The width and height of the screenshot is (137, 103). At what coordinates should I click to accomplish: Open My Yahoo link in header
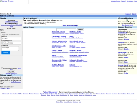[130, 1]
